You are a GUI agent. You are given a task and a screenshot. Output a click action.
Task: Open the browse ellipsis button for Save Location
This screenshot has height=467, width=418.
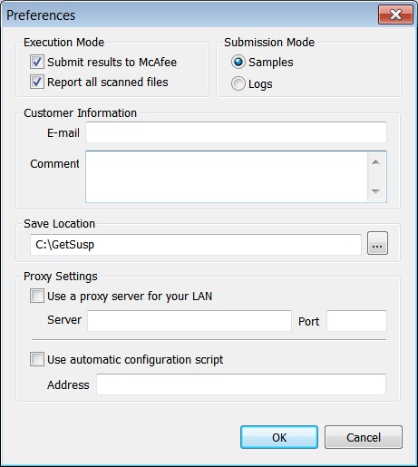(x=377, y=243)
